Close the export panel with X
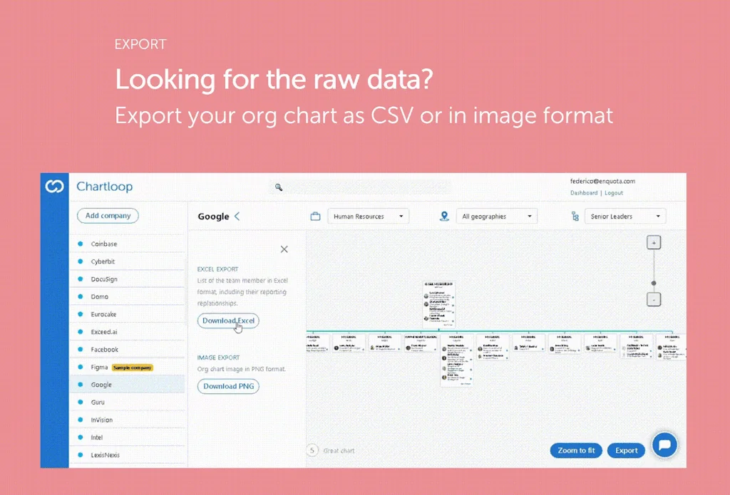Image resolution: width=730 pixels, height=495 pixels. pyautogui.click(x=284, y=249)
